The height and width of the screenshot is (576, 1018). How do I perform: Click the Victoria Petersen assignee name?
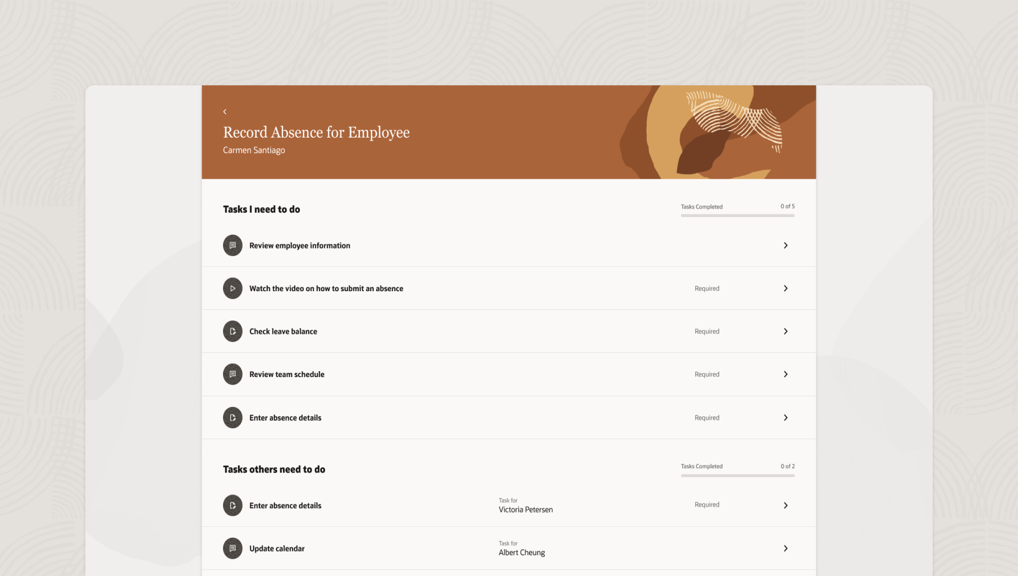[526, 510]
